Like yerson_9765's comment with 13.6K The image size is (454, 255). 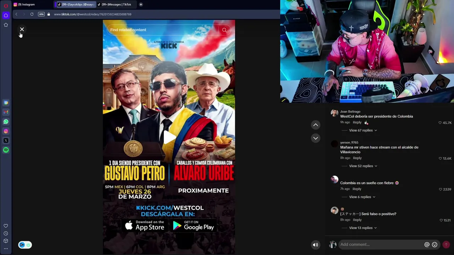click(441, 158)
